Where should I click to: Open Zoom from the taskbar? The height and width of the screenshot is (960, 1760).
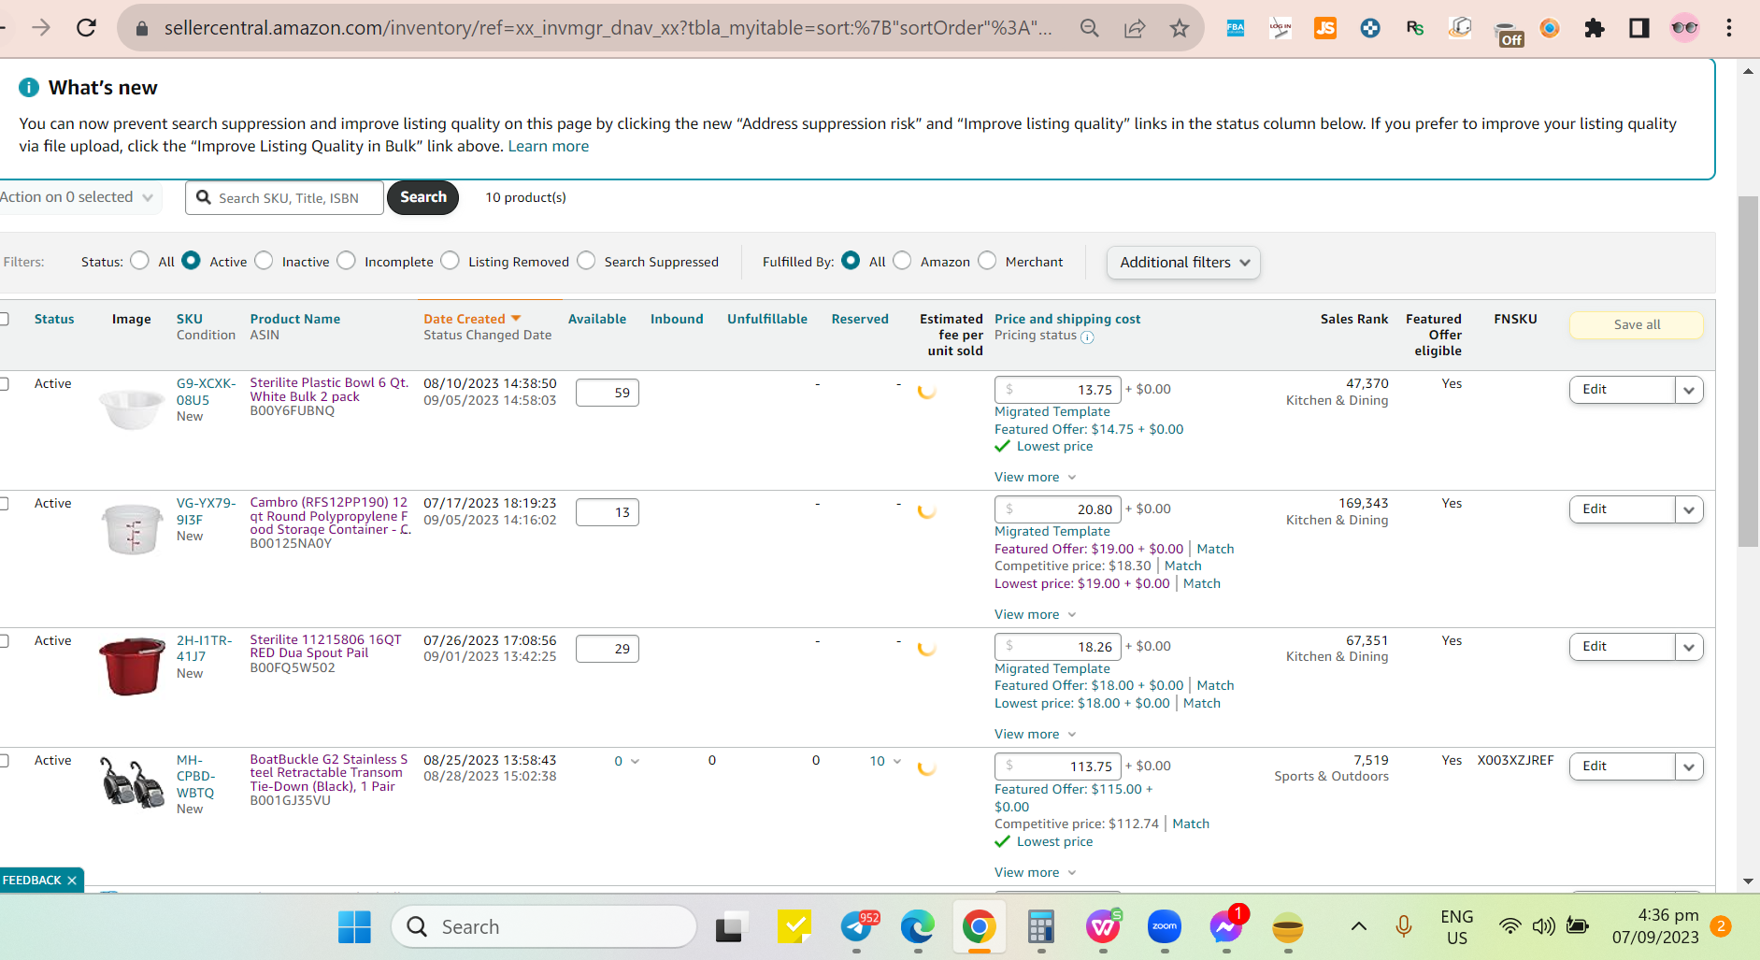(x=1165, y=926)
